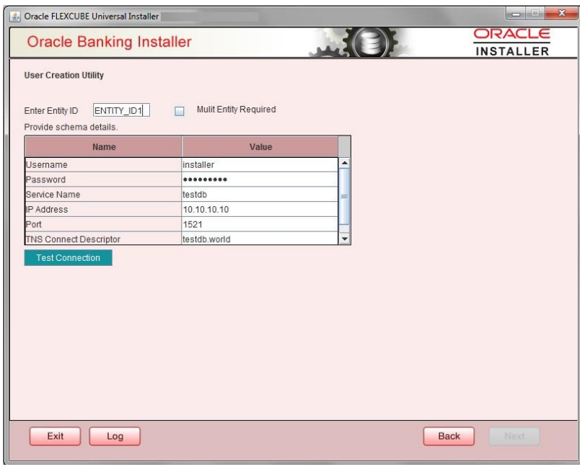Click the Username row label
Viewport: 580px width, 467px height.
103,165
